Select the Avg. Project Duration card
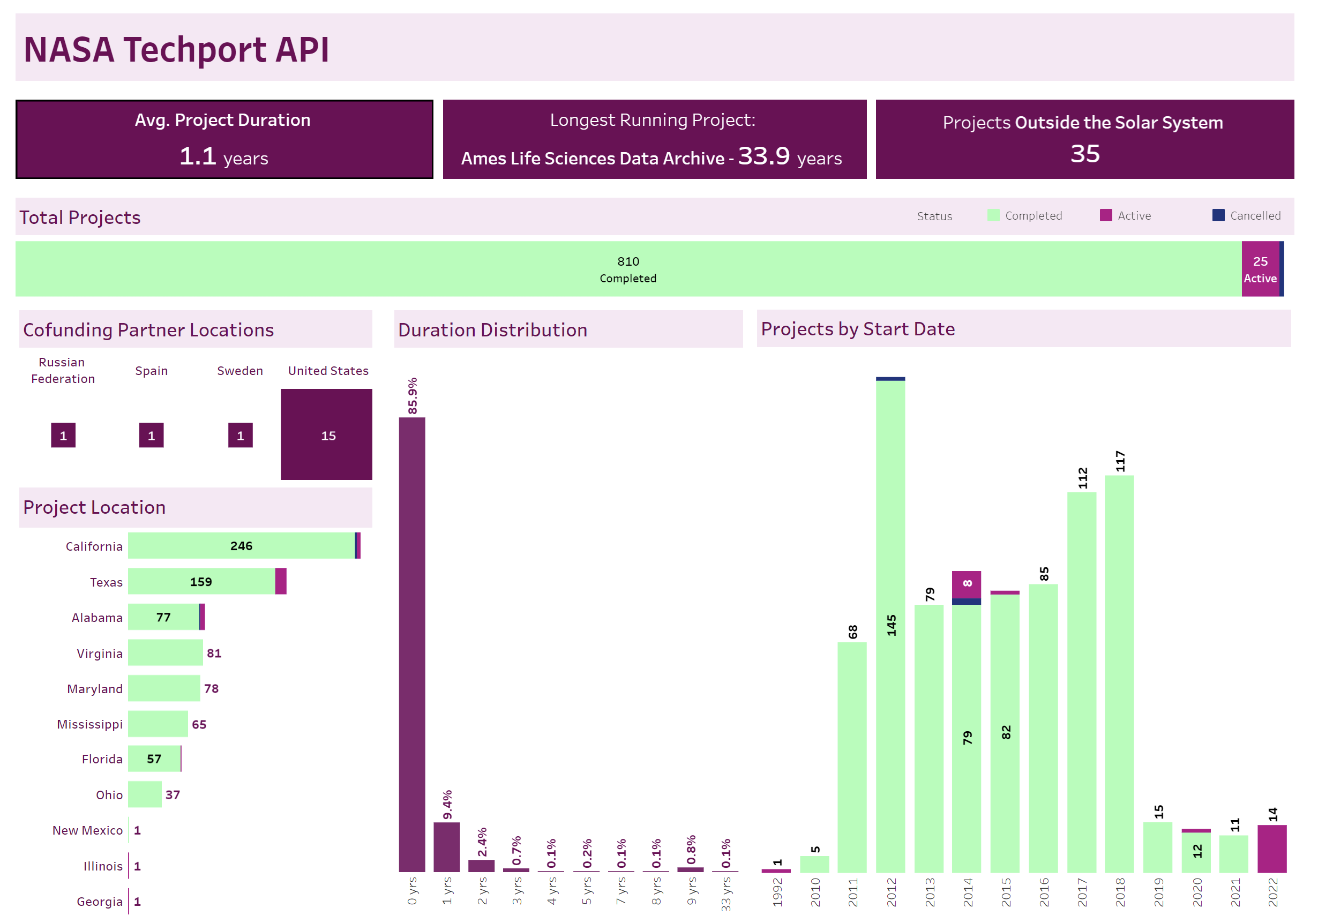 coord(224,139)
